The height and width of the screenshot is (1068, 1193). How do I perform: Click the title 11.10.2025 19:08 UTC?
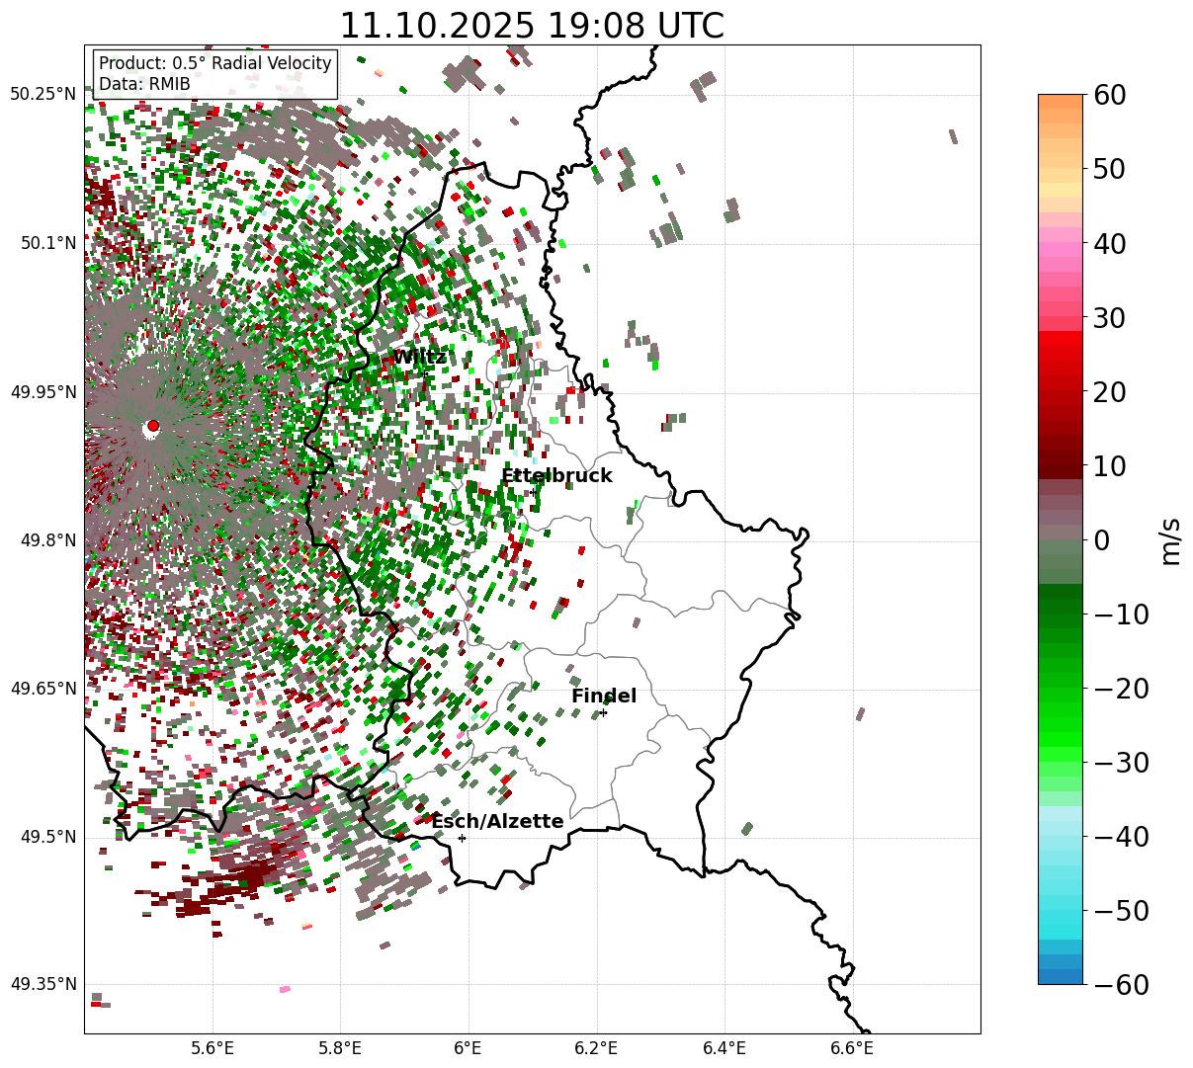[x=532, y=26]
